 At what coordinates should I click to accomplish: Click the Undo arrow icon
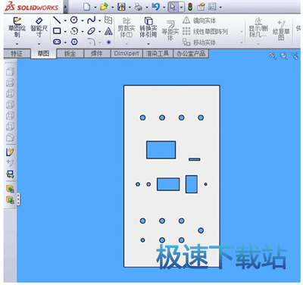coord(155,7)
